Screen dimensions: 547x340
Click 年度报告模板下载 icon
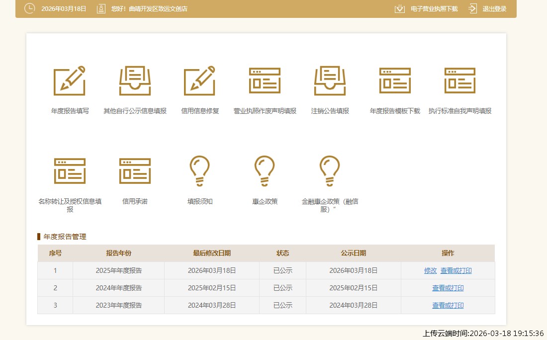(x=395, y=81)
